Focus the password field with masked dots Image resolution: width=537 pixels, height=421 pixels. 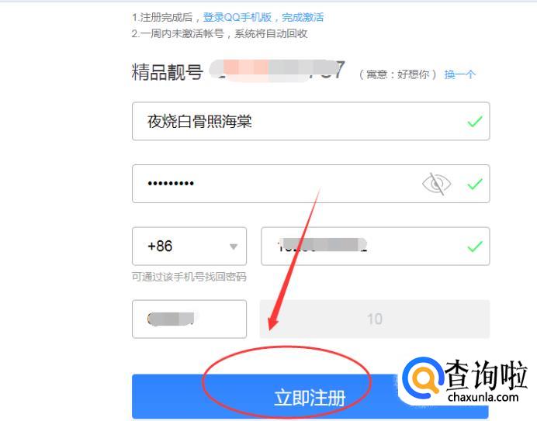point(310,184)
